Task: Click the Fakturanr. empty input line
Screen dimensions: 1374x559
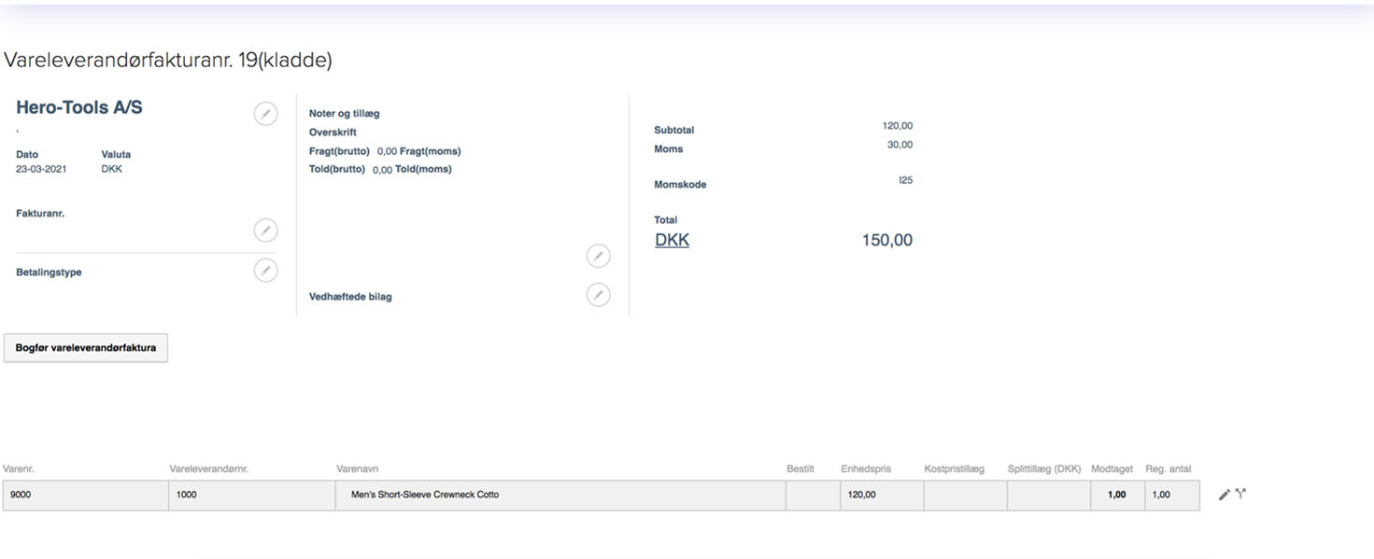Action: click(131, 238)
